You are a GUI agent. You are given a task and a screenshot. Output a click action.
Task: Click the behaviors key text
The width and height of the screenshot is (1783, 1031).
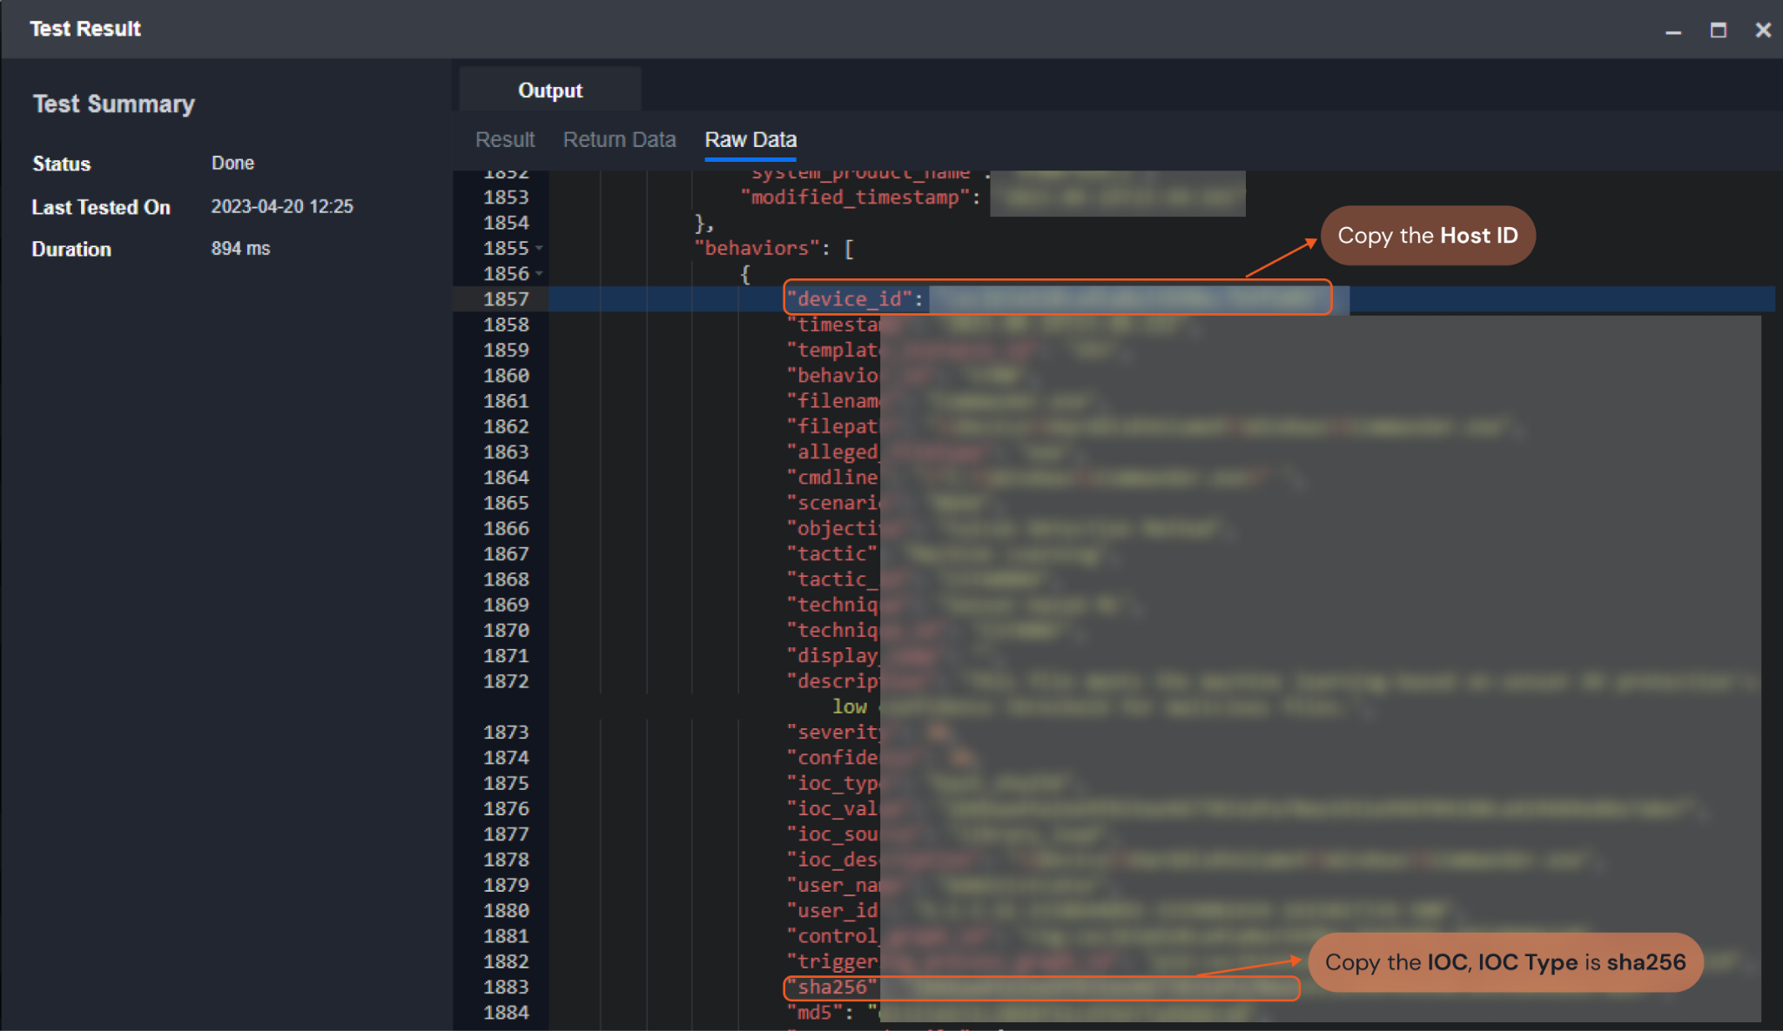(756, 249)
